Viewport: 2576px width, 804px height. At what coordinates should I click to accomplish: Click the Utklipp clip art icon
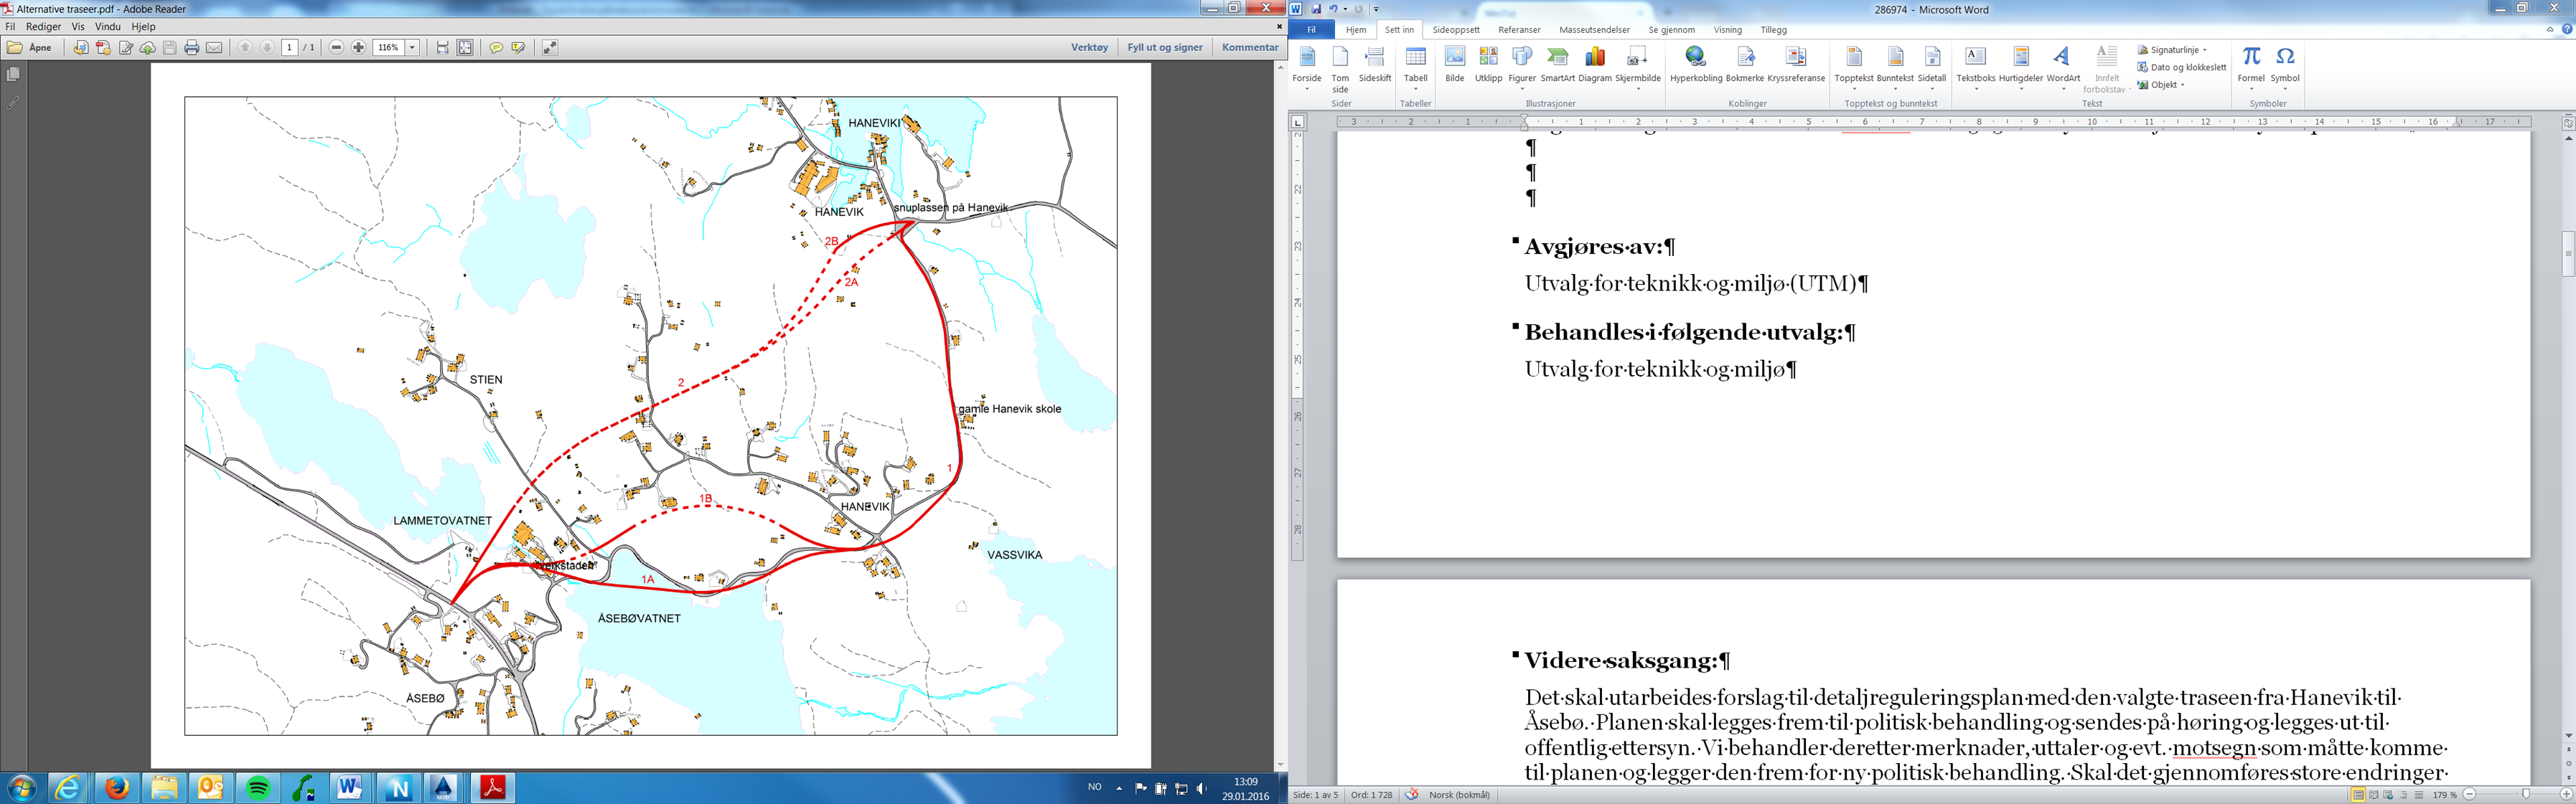tap(1488, 65)
